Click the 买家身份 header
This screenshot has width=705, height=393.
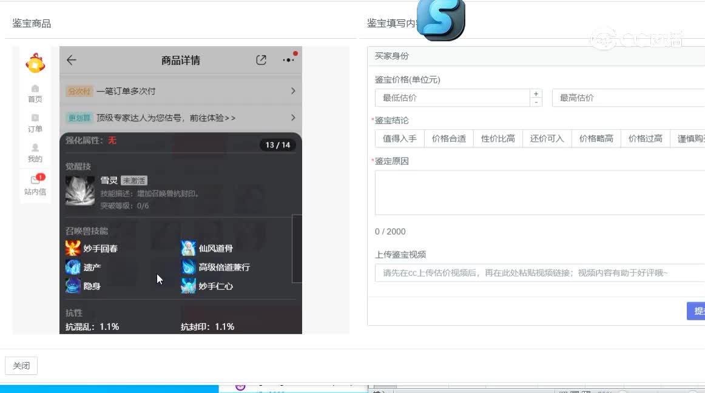pos(392,56)
